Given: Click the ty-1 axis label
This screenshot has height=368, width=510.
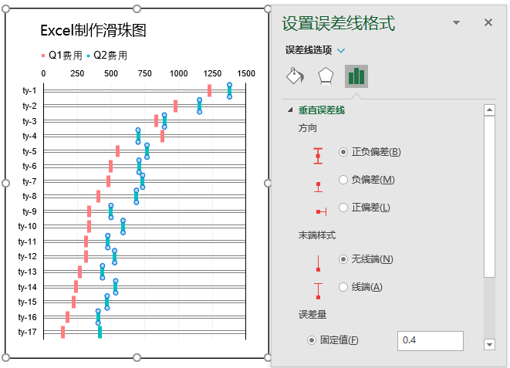Looking at the screenshot, I should (29, 91).
